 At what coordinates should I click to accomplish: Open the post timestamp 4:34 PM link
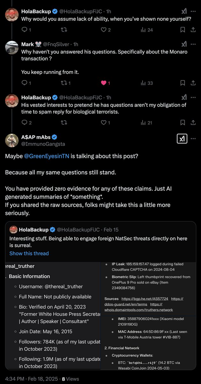(x=32, y=379)
